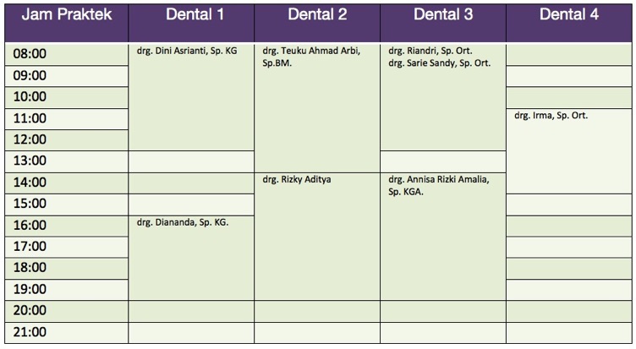
Task: Select drg. Sarie Sandy, Sp. Ort. name
Action: tap(439, 63)
